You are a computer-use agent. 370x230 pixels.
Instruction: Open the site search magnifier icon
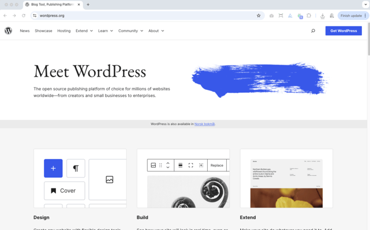coord(313,31)
